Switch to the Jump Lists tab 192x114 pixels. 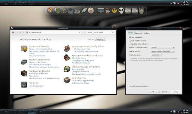coord(138,33)
